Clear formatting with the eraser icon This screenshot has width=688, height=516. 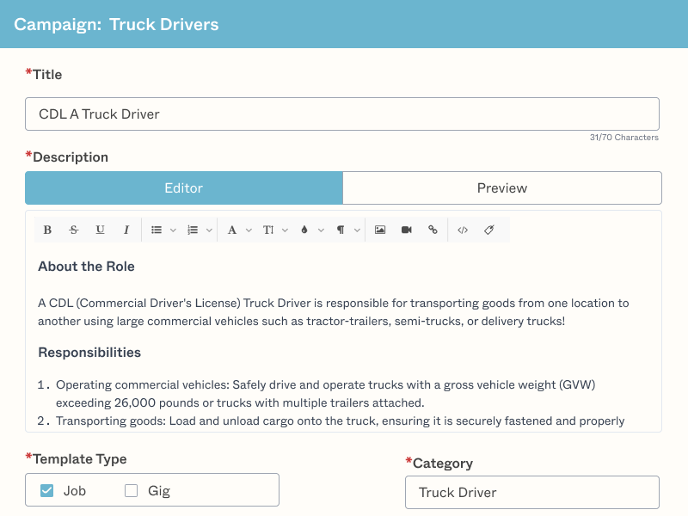(x=488, y=230)
